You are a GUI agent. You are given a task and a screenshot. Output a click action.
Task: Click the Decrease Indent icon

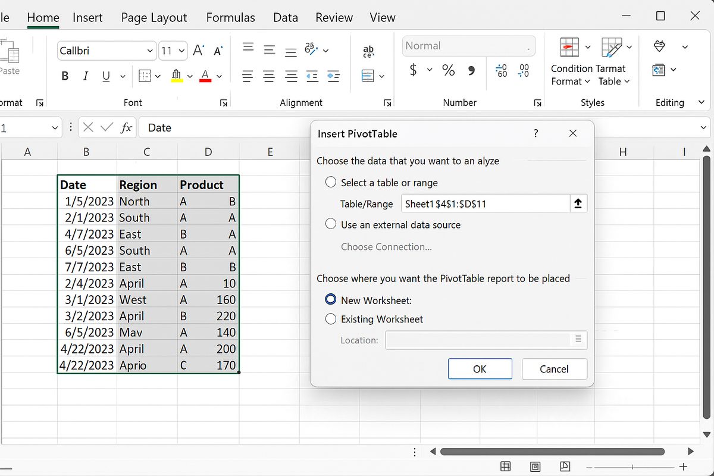[312, 76]
